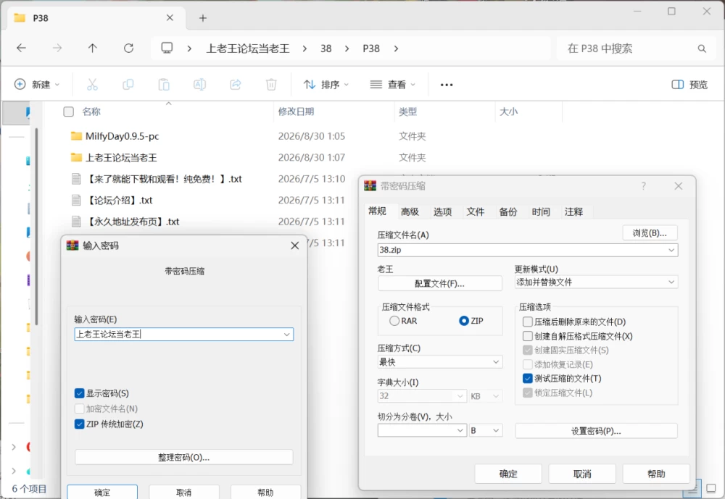Refresh the P38 folder view

(x=128, y=48)
